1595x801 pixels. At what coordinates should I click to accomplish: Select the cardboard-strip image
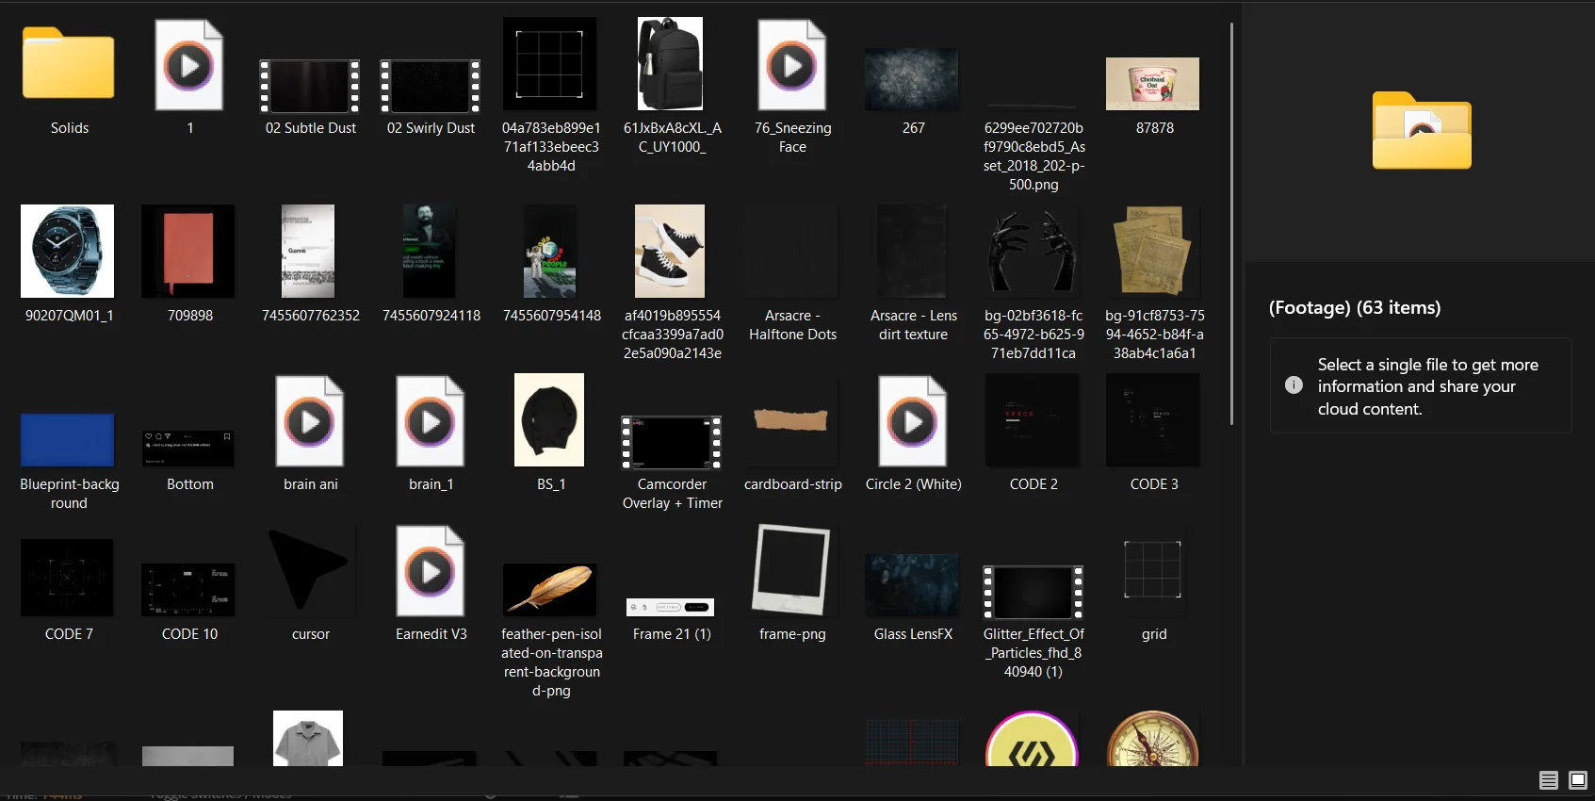point(792,419)
